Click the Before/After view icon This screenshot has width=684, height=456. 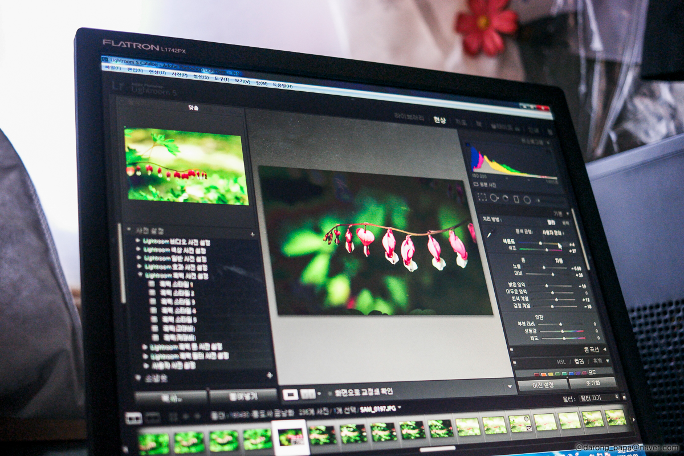(308, 393)
